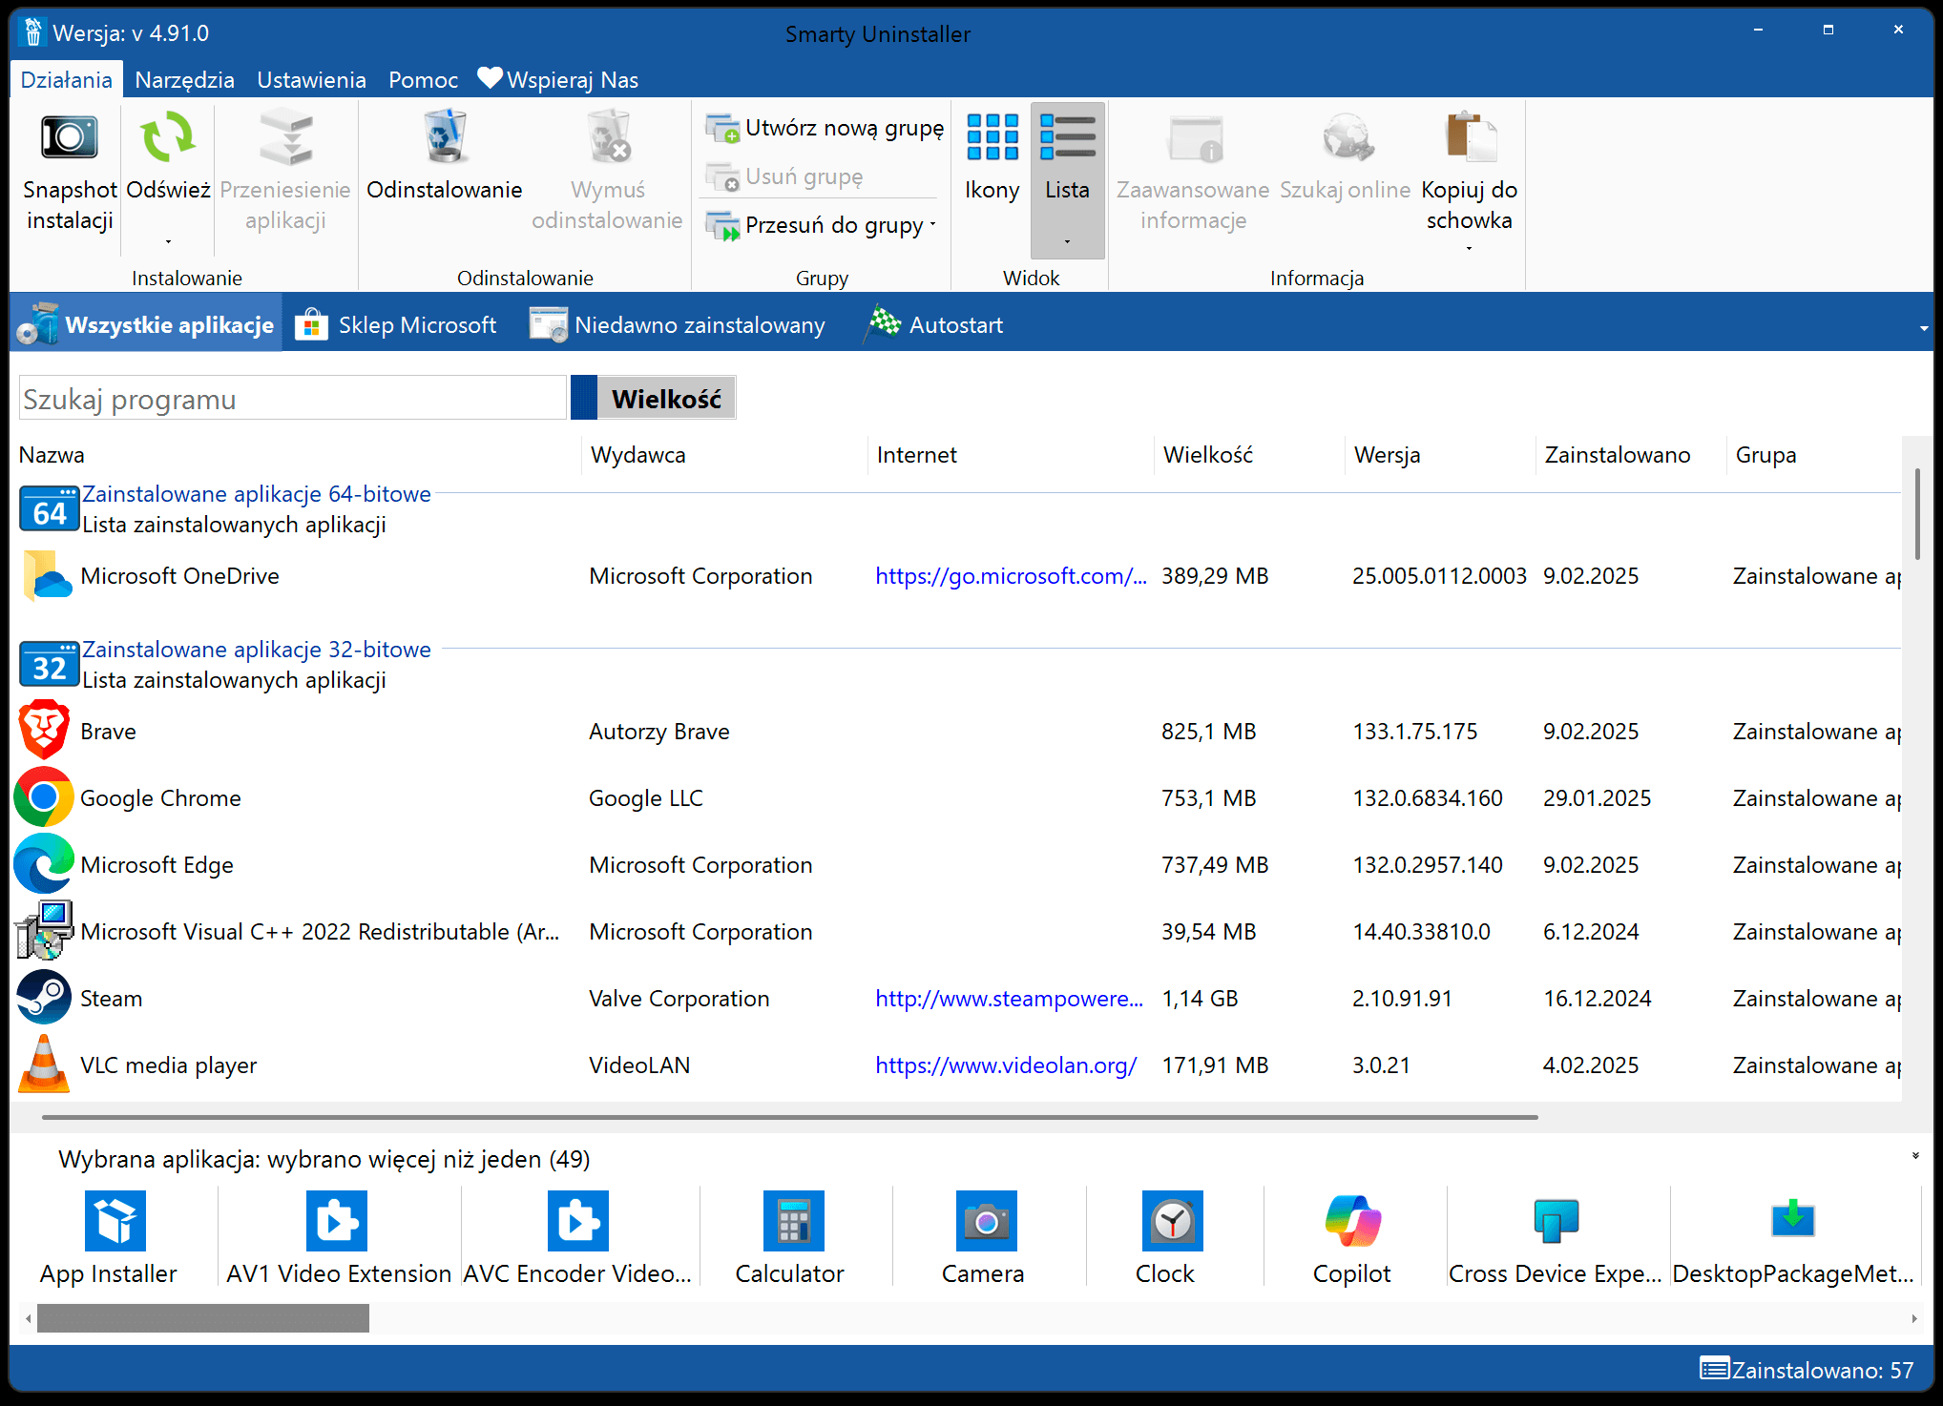
Task: Click the Cross Device Experience icon
Action: click(1556, 1221)
